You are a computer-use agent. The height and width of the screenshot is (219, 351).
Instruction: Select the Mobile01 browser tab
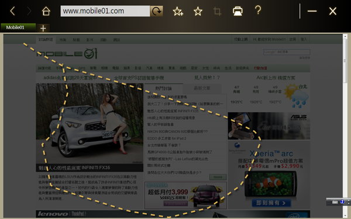click(x=18, y=27)
